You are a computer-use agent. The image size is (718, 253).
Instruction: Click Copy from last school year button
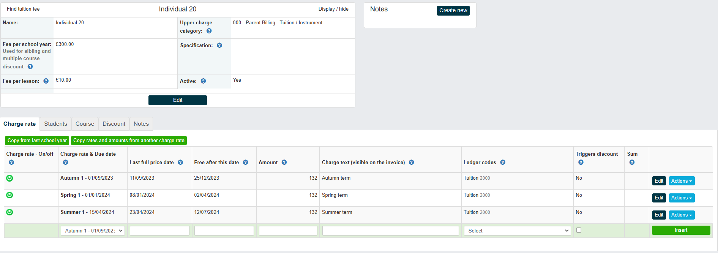(x=37, y=141)
